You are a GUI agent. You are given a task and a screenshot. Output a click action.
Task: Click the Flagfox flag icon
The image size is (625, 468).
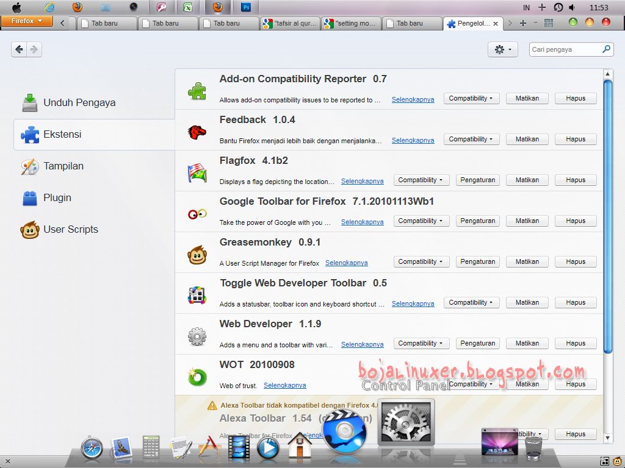click(x=197, y=173)
